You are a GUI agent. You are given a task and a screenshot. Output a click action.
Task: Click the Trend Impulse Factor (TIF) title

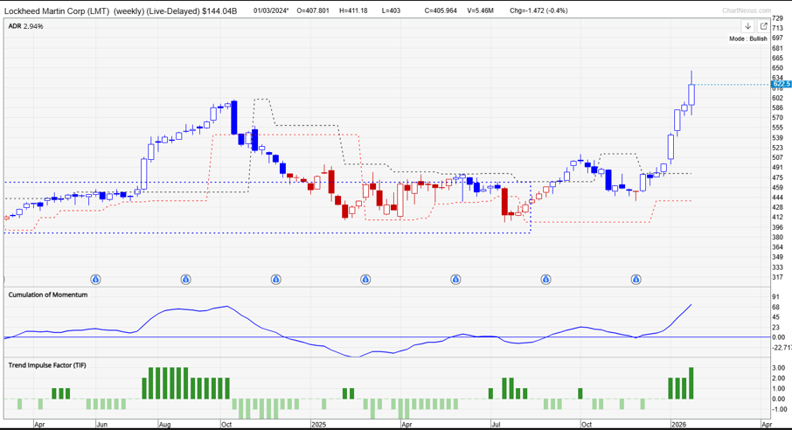47,364
